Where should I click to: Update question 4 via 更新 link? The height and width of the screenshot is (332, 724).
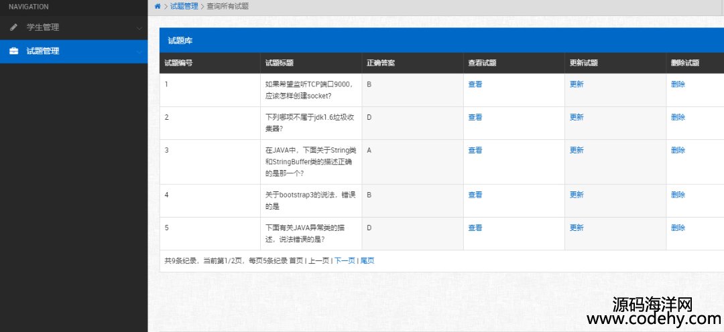coord(577,195)
